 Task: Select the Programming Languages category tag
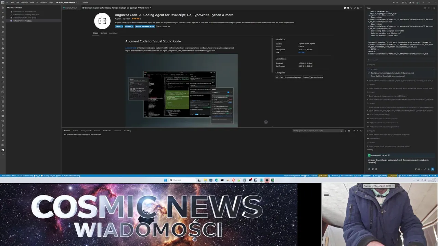[x=293, y=77]
